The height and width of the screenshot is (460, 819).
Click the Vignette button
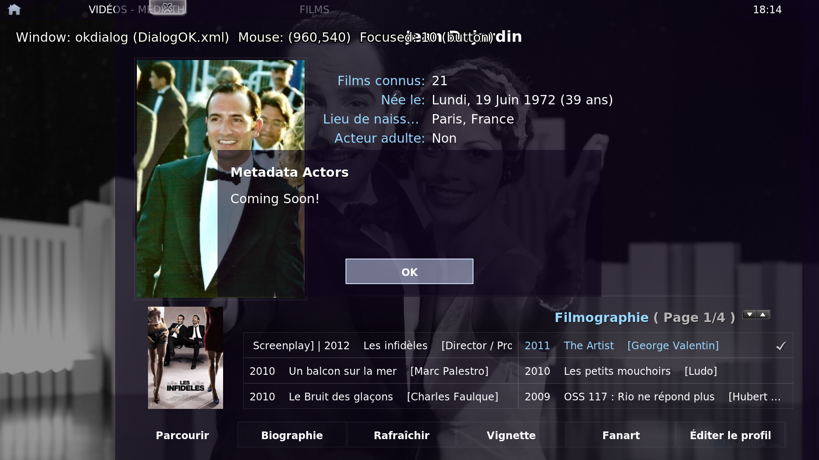[511, 435]
